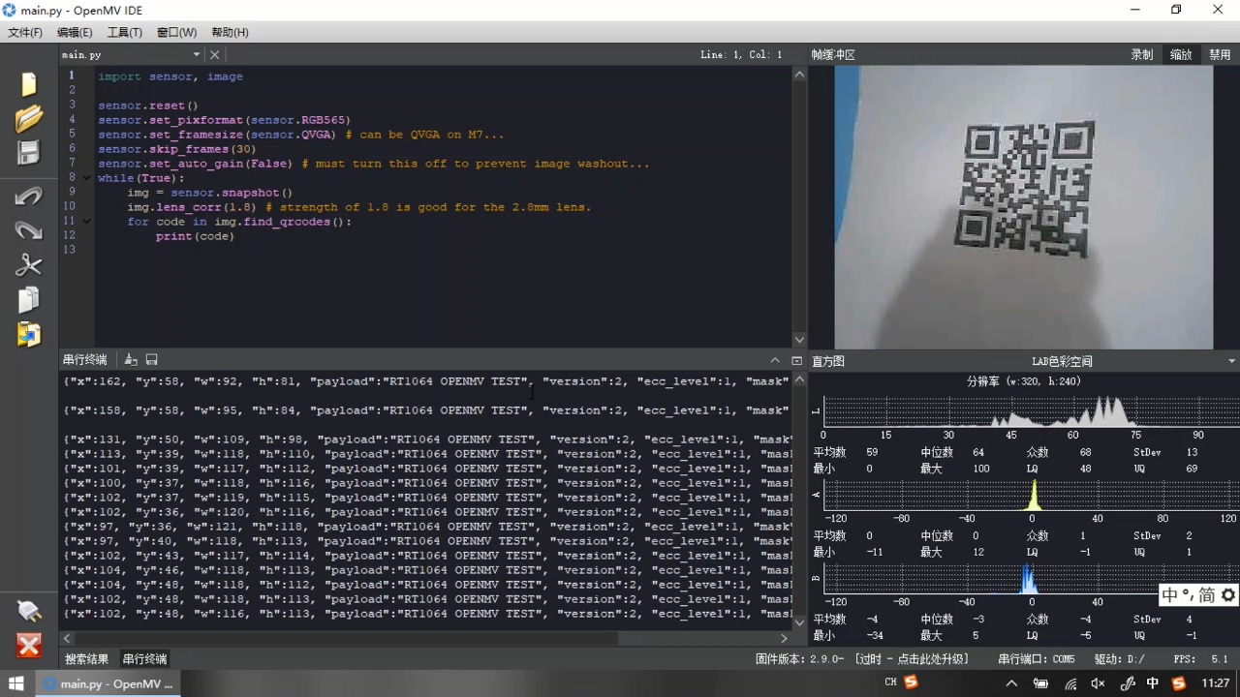
Task: Paste from the clipboard with the paste icon
Action: pos(29,334)
